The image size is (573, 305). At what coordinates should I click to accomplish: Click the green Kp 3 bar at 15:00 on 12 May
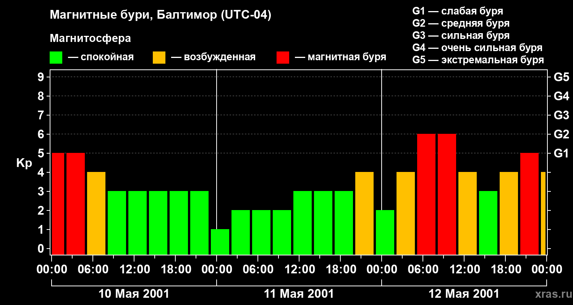pos(488,223)
